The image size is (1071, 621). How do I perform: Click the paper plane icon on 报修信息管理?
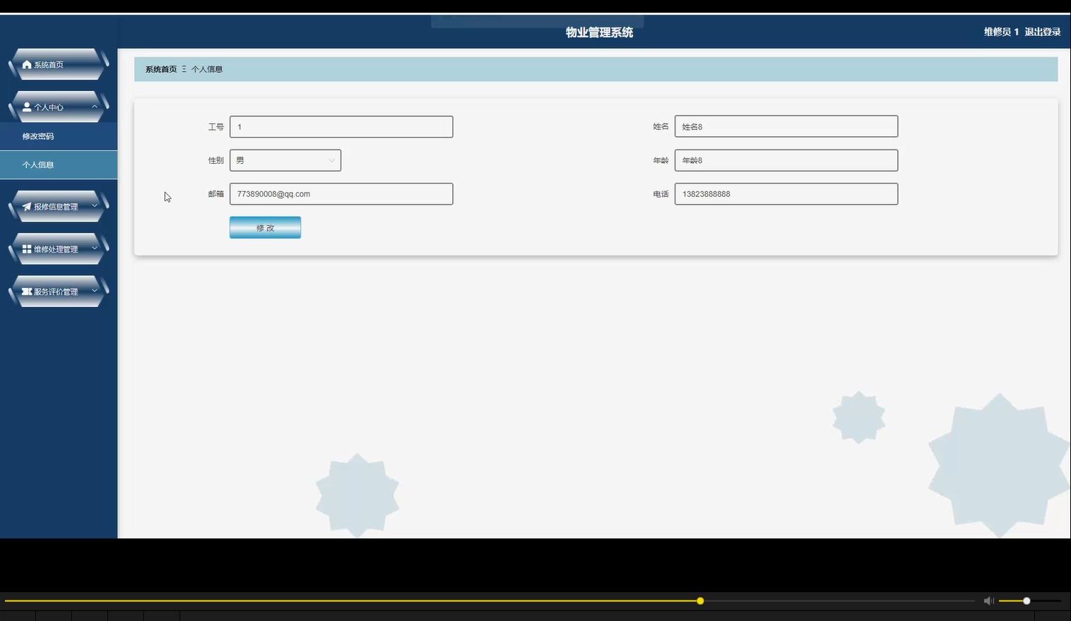pos(26,206)
